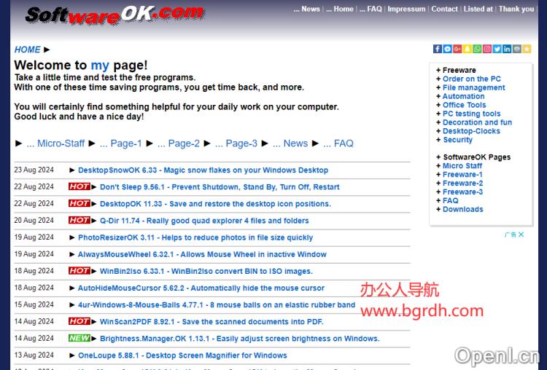Open the Q-Dir 11.74 program link
This screenshot has height=370, width=547.
coord(203,221)
